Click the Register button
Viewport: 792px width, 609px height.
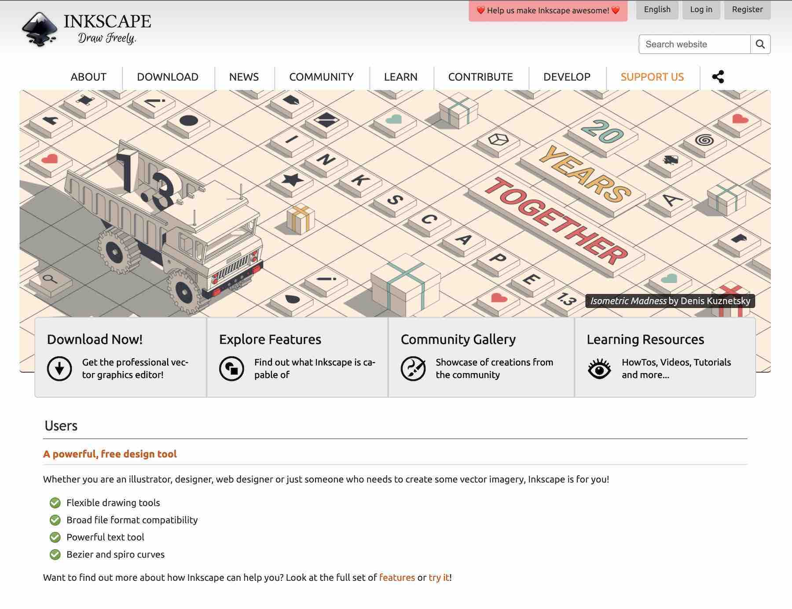click(747, 9)
